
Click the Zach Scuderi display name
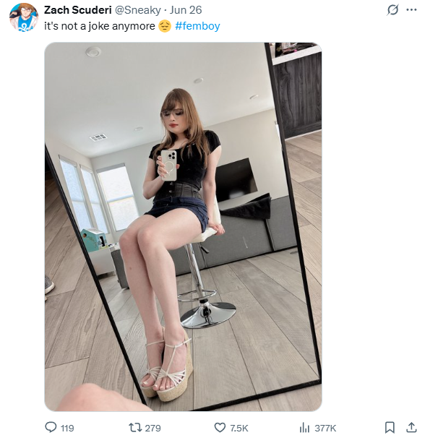[x=78, y=10]
